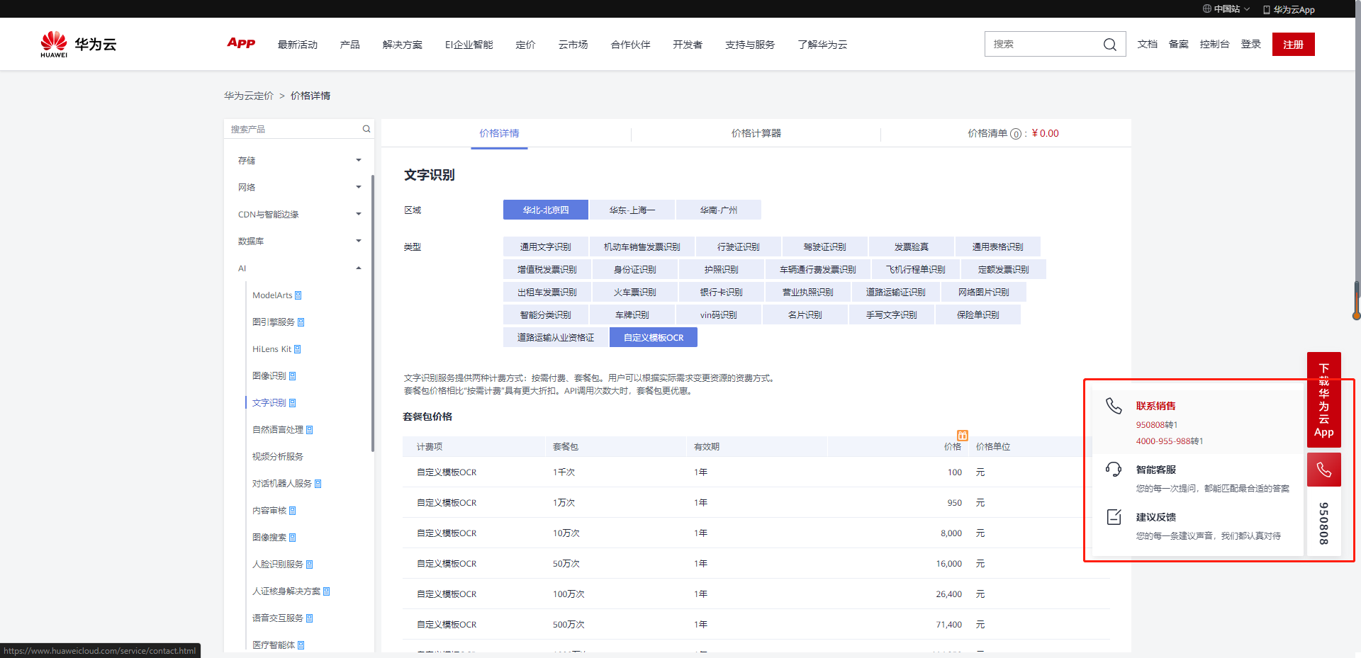Open the 定价 menu
The image size is (1361, 658).
(x=525, y=45)
